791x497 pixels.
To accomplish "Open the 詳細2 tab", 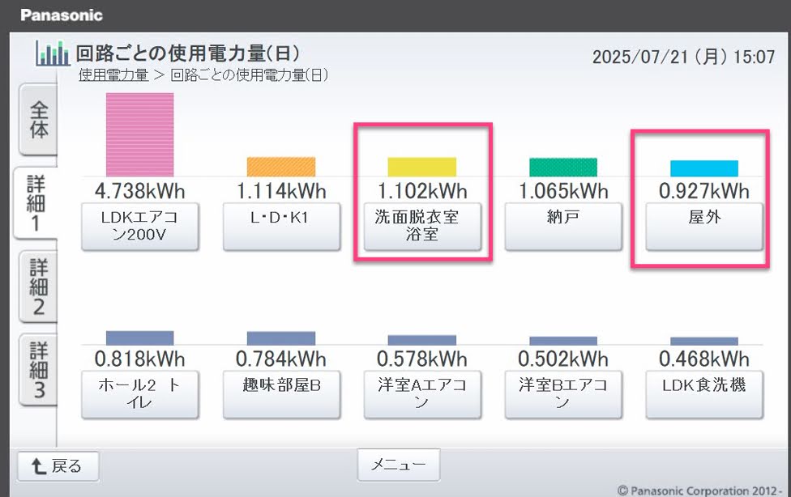I will (39, 287).
